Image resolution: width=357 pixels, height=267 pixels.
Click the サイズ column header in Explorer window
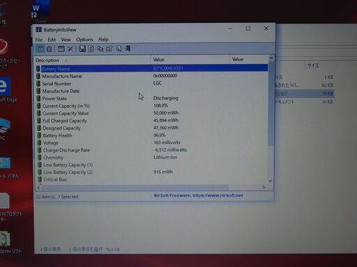(x=313, y=65)
